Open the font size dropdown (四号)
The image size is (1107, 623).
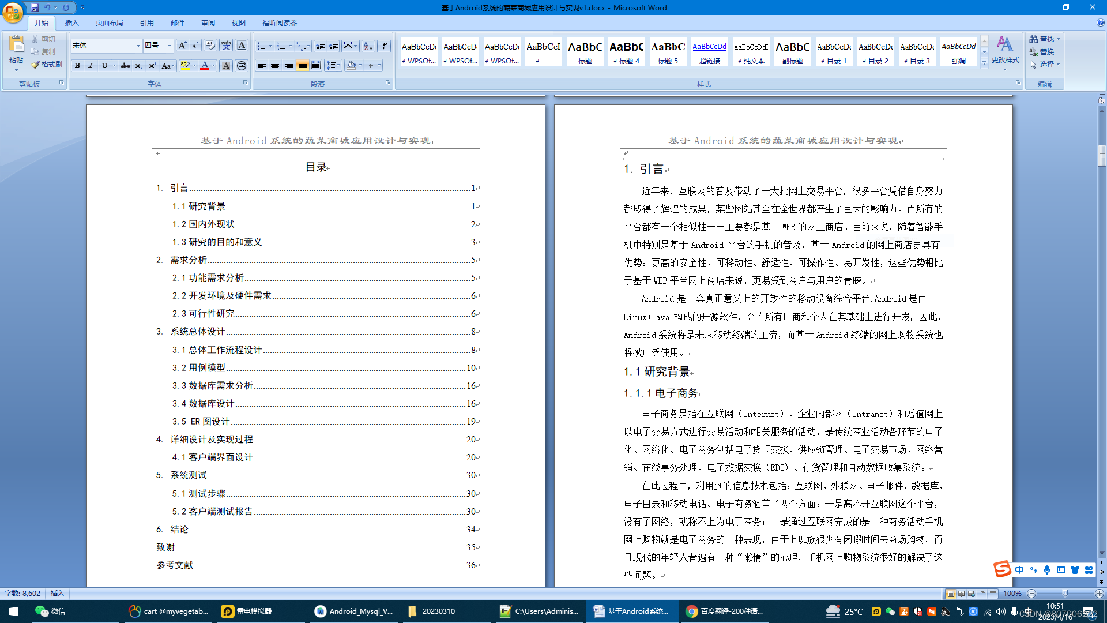click(x=170, y=46)
